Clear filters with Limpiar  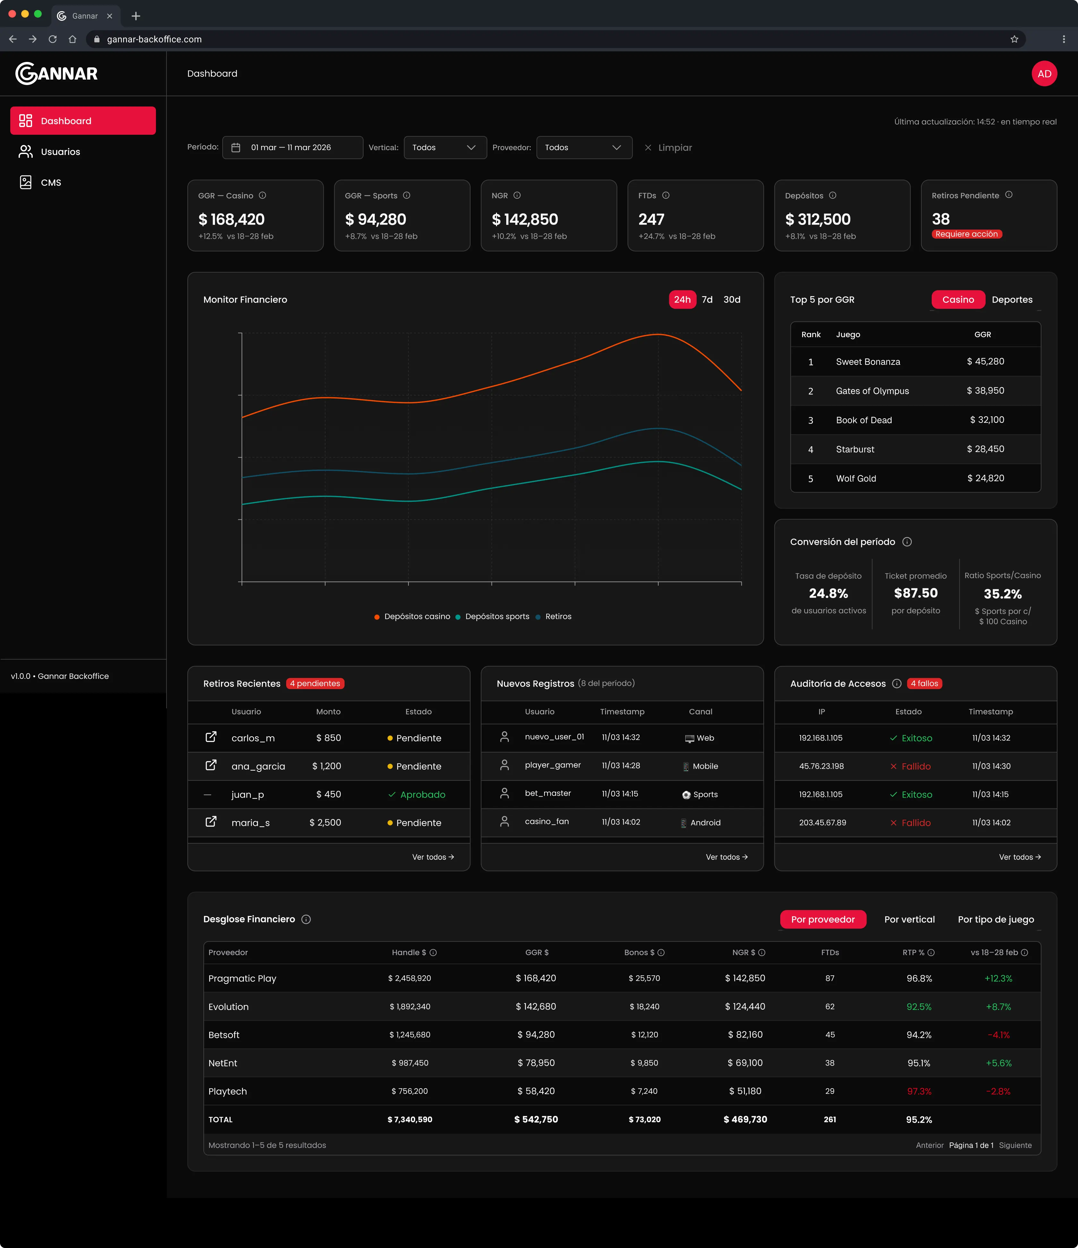669,148
